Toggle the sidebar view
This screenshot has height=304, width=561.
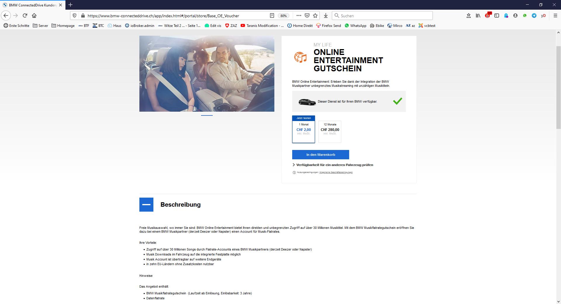point(497,15)
